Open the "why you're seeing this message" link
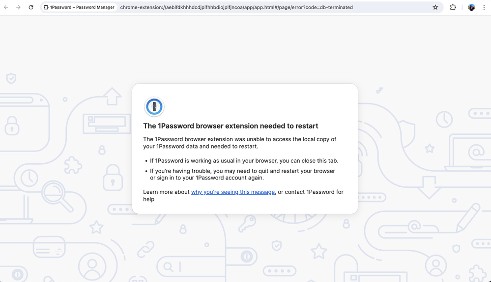Viewport: 491px width, 282px height. (232, 192)
